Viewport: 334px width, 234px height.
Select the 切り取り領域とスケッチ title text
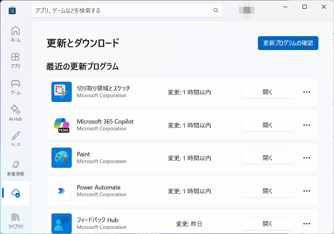[104, 88]
